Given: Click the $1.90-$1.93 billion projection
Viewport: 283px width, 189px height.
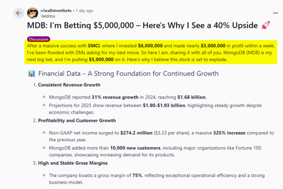Looking at the screenshot, I should (162, 106).
